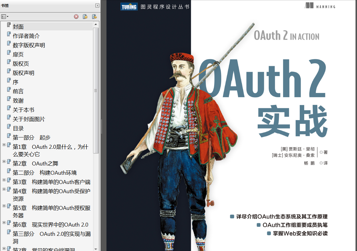
Task: Open 第3章 构建简单的OAuth客户端 bookmark
Action: (52, 182)
